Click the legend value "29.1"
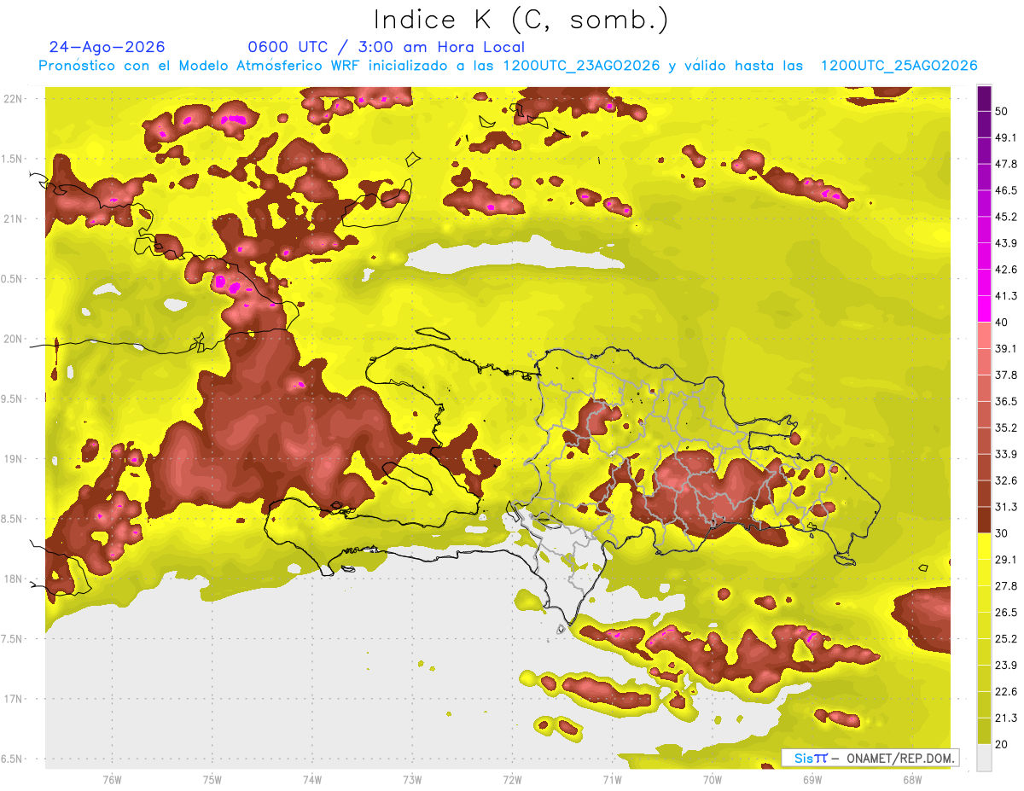 1005,560
